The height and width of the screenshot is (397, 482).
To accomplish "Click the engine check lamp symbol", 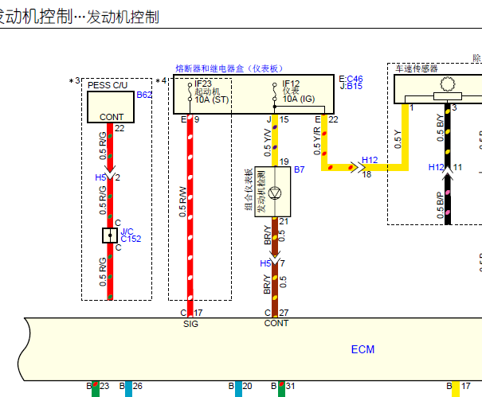I will pyautogui.click(x=275, y=193).
